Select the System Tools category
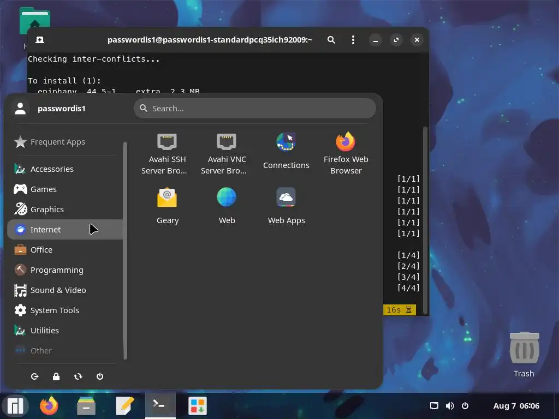This screenshot has height=419, width=559. tap(65, 310)
